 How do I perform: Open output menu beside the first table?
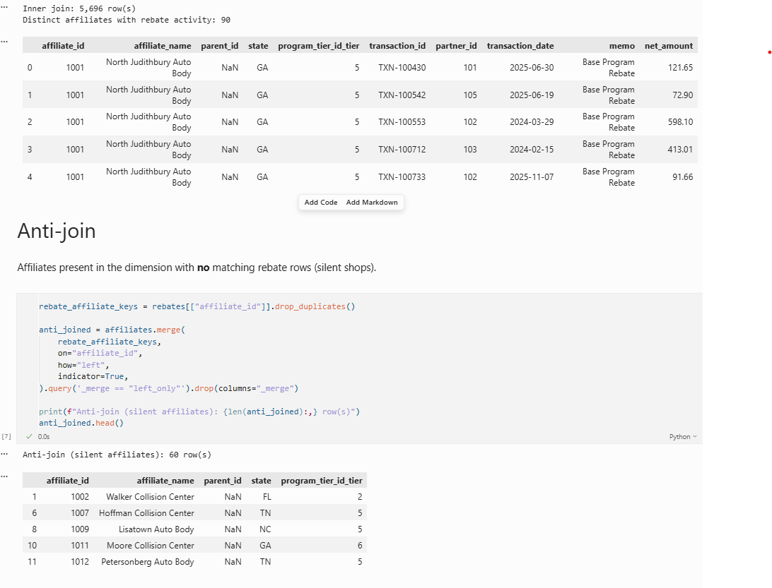4,42
